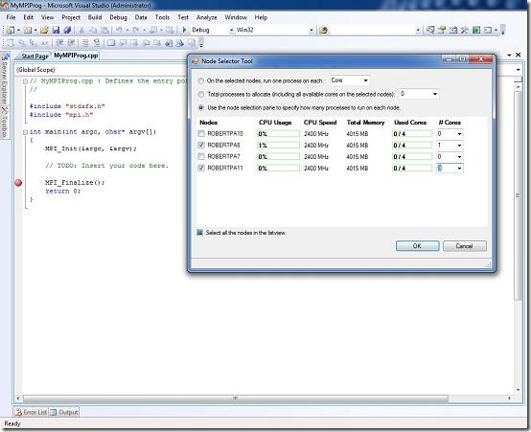
Task: Click the Uncomment Selection icon
Action: coord(97,43)
